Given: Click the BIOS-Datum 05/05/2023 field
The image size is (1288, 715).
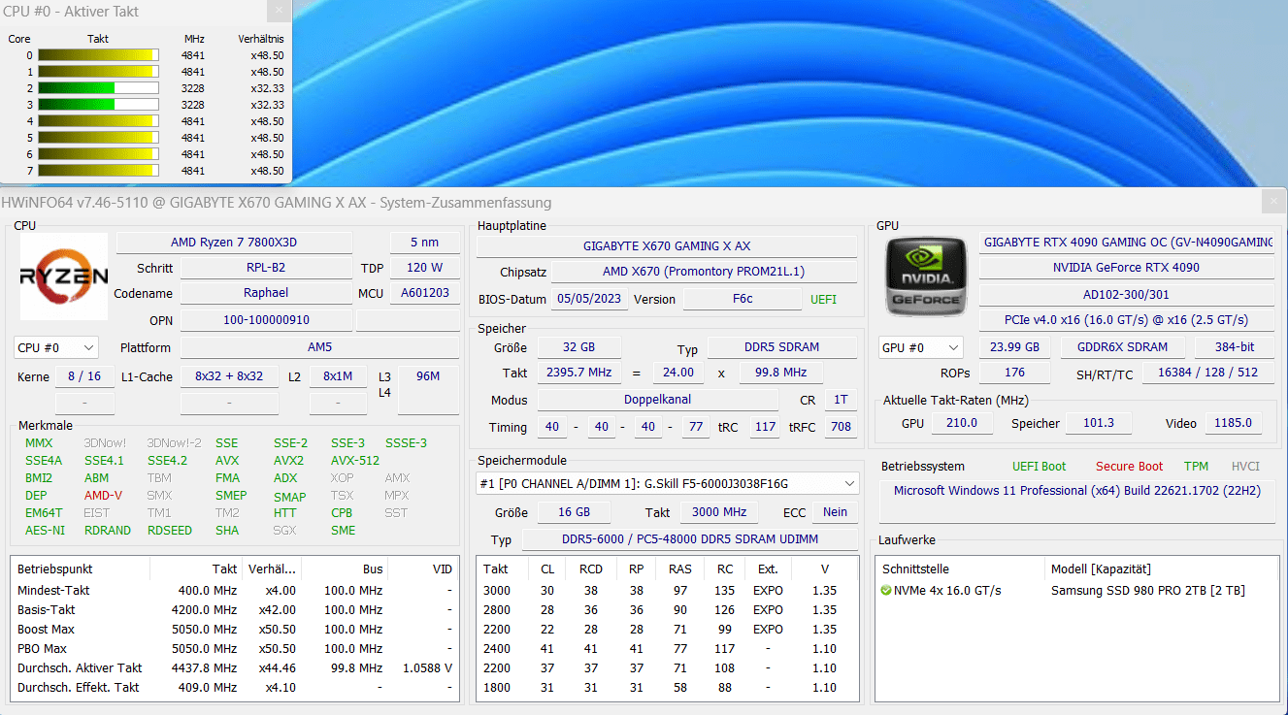Looking at the screenshot, I should click(x=589, y=299).
